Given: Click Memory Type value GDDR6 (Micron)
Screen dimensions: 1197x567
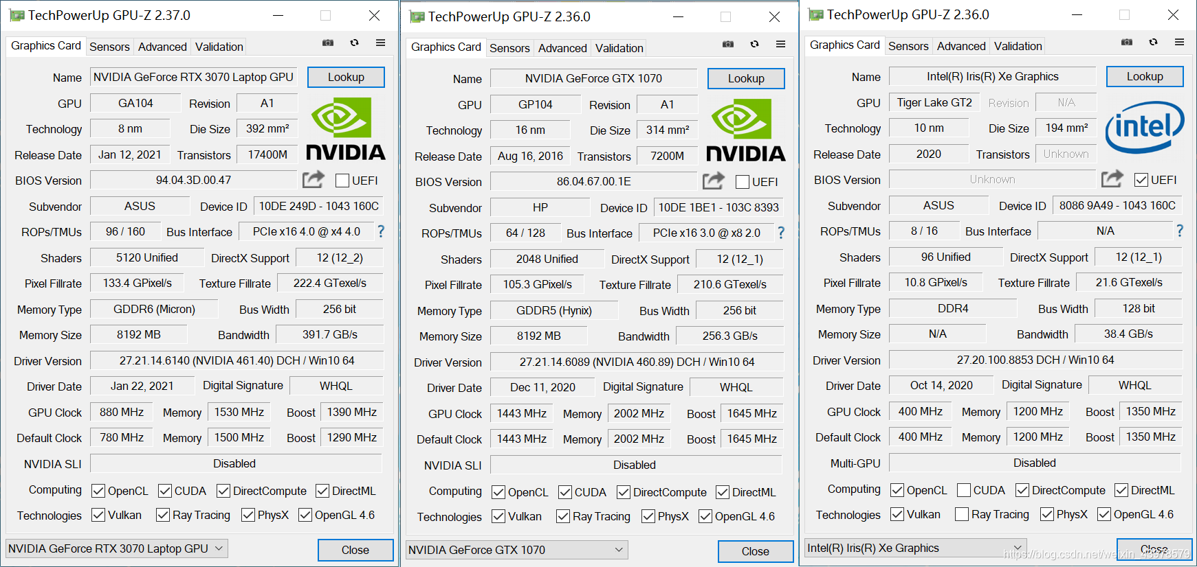Looking at the screenshot, I should tap(154, 309).
